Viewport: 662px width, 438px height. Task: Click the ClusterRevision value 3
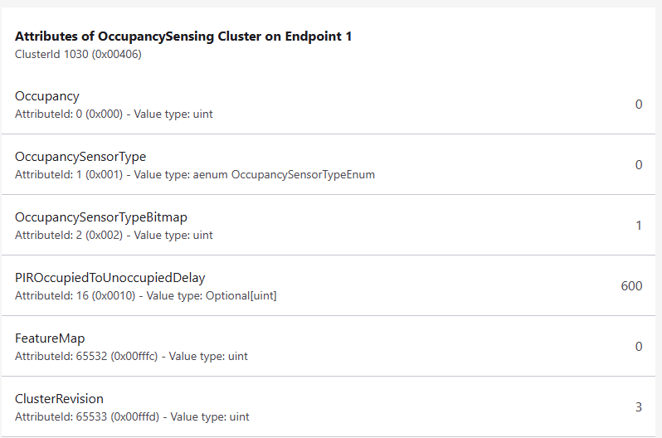click(639, 407)
